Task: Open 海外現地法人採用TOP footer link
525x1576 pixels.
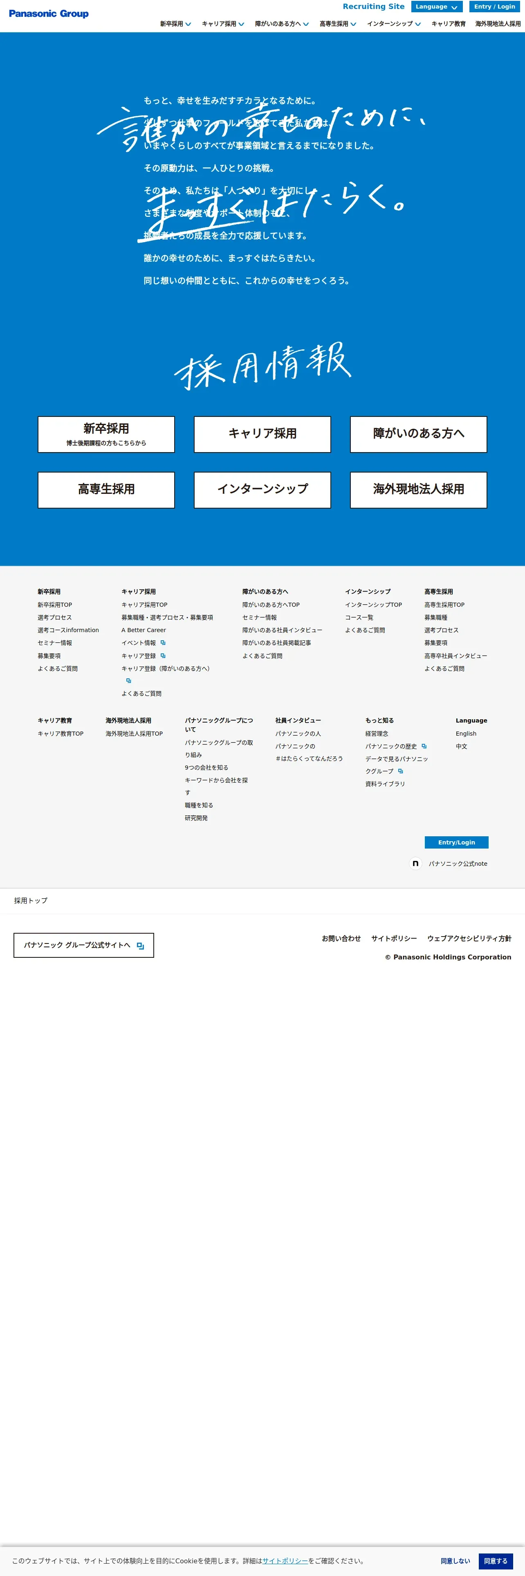Action: point(134,734)
